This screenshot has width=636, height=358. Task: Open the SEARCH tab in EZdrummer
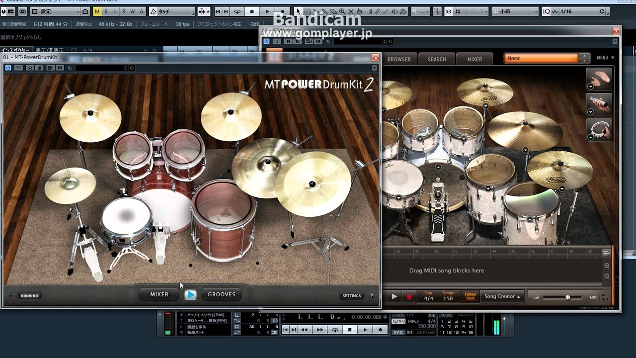click(x=437, y=59)
